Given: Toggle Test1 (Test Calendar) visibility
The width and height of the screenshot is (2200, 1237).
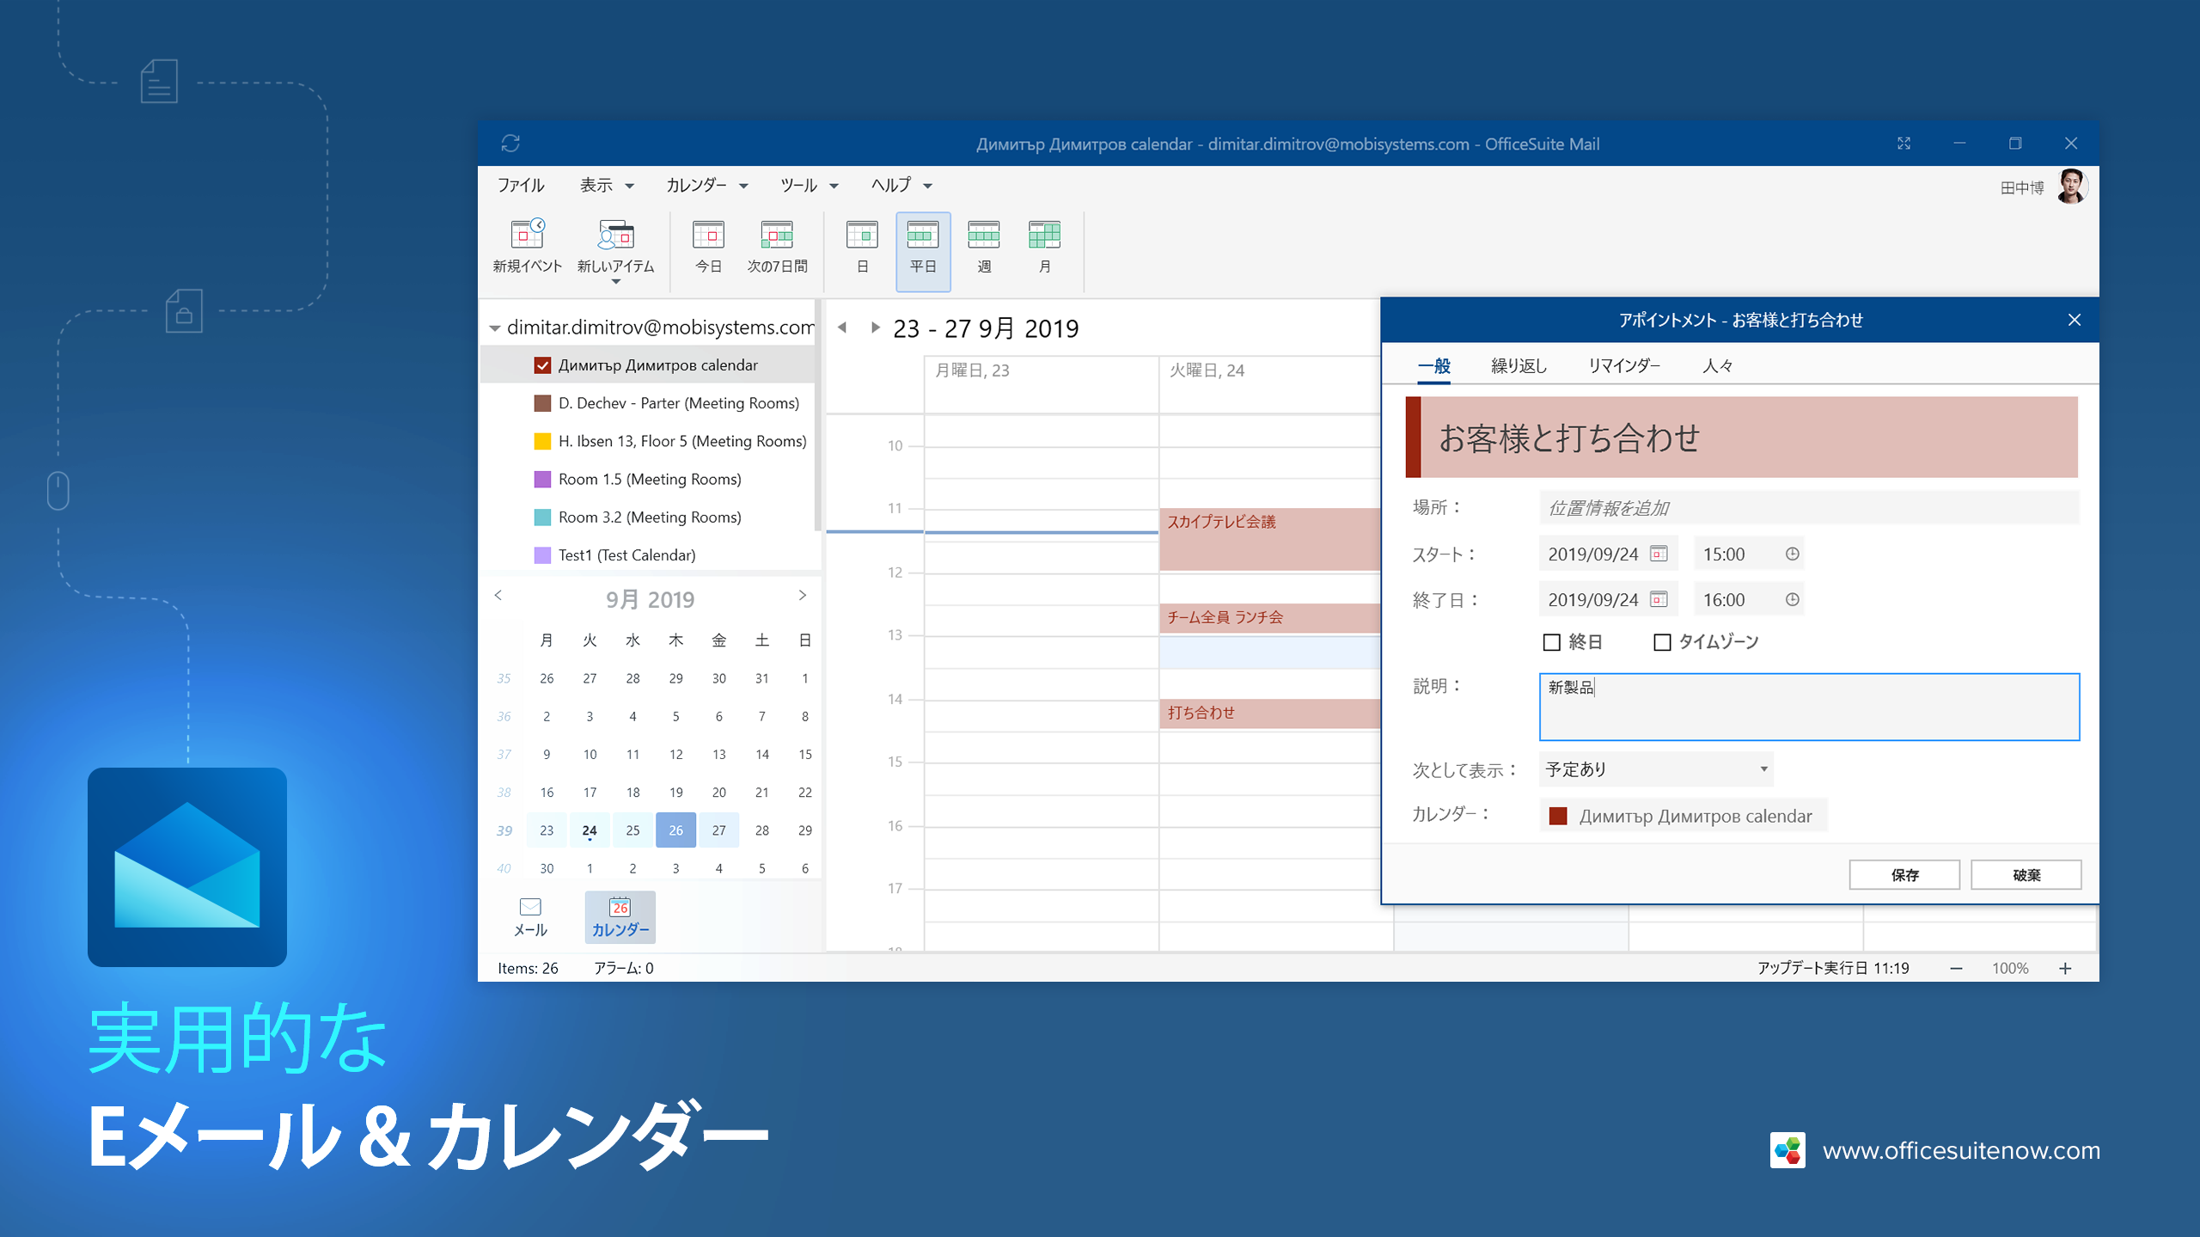Looking at the screenshot, I should 542,555.
